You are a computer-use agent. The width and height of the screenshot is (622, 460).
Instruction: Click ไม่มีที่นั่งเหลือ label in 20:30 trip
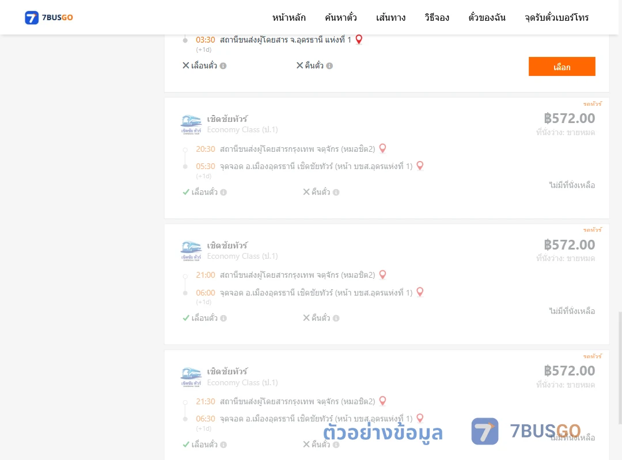coord(572,185)
